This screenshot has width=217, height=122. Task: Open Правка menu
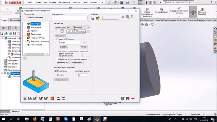point(38,2)
